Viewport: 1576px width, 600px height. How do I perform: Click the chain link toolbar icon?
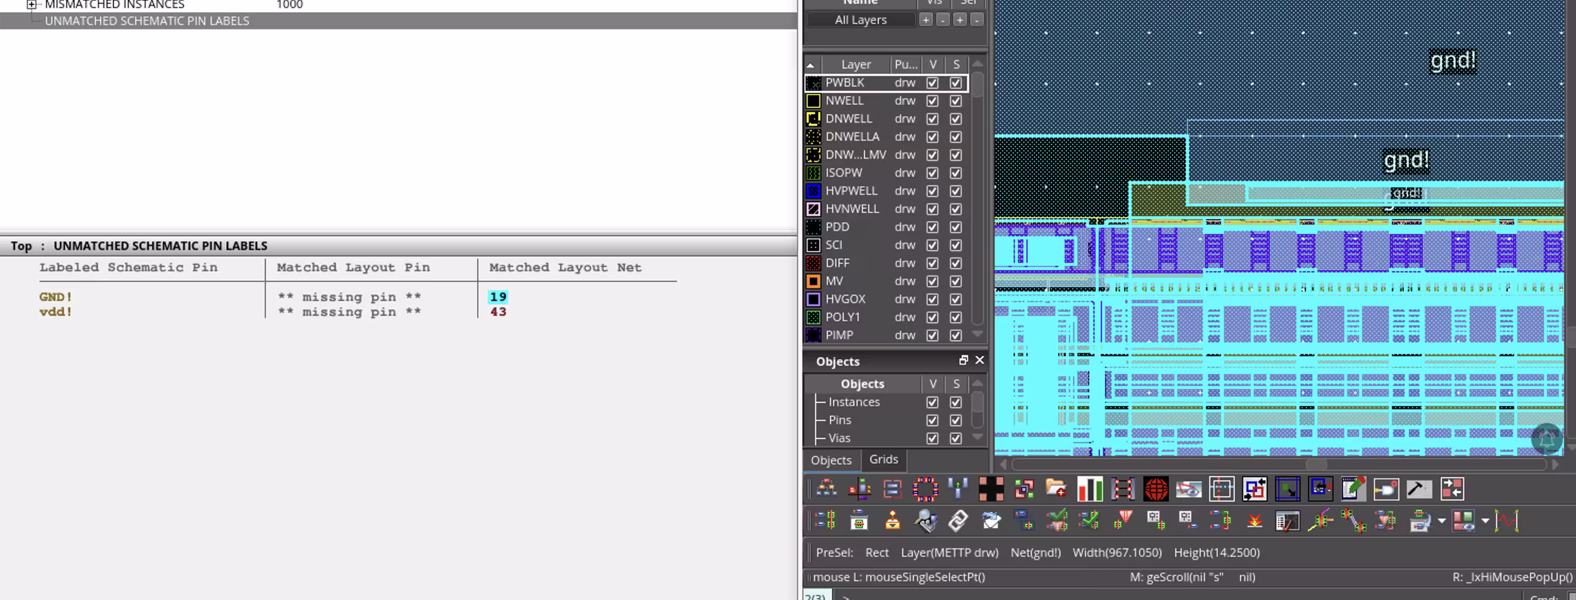point(958,521)
